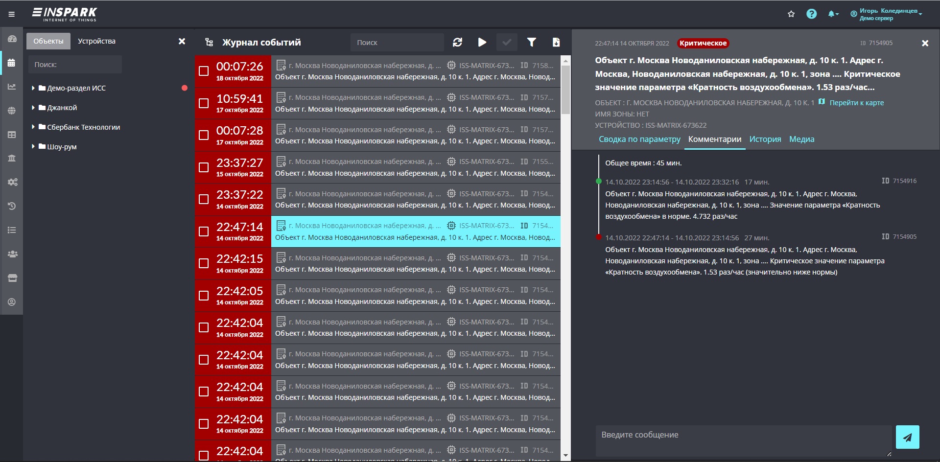Image resolution: width=940 pixels, height=462 pixels.
Task: Export the journal with download file icon
Action: 556,43
